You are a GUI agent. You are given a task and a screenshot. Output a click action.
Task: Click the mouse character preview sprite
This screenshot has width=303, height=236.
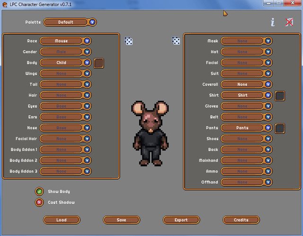click(151, 134)
